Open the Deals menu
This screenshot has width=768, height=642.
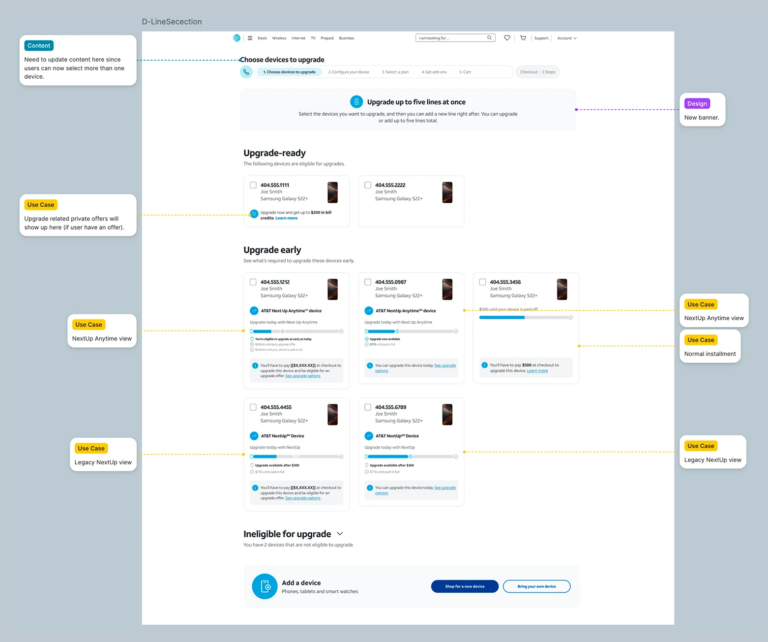tap(262, 38)
